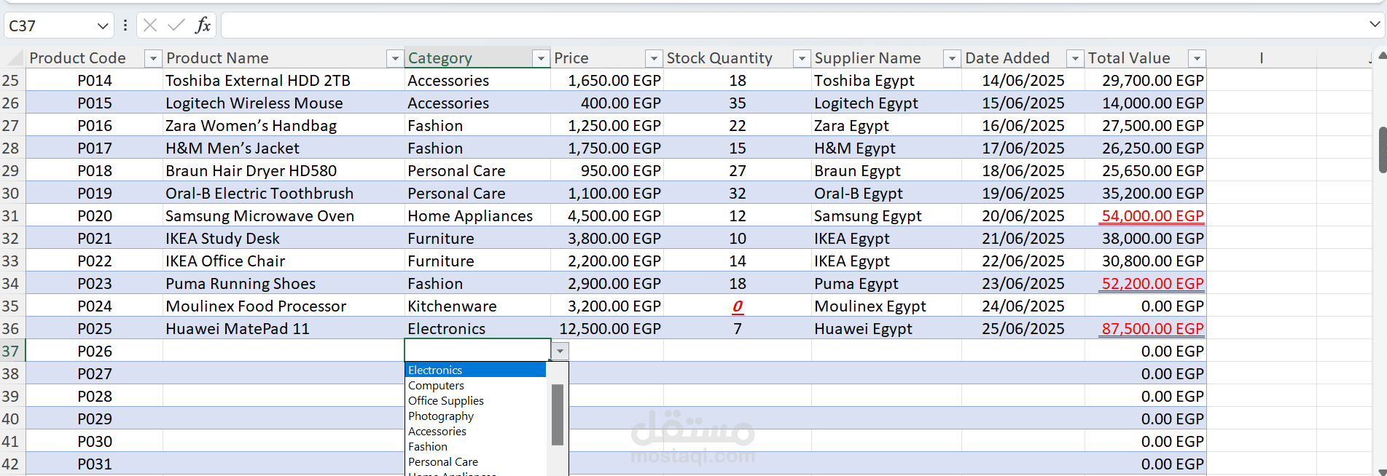
Task: Open the Product Name filter dropdown
Action: click(395, 58)
